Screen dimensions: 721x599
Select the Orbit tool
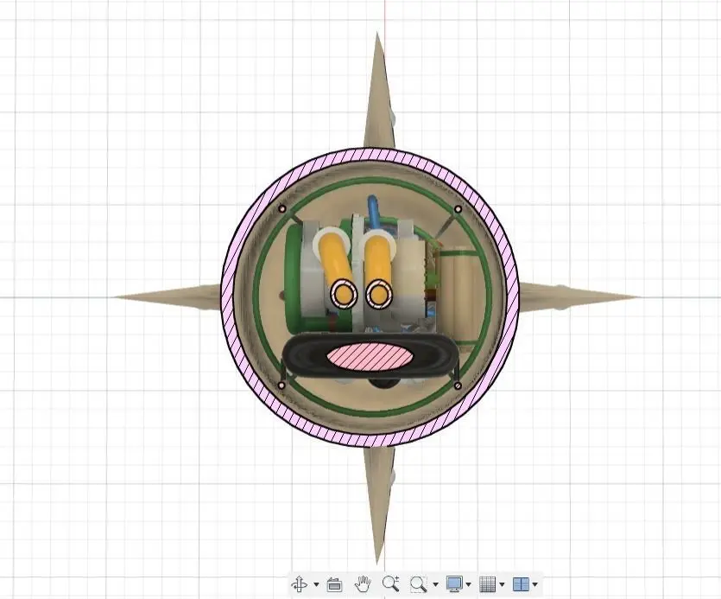pyautogui.click(x=300, y=584)
